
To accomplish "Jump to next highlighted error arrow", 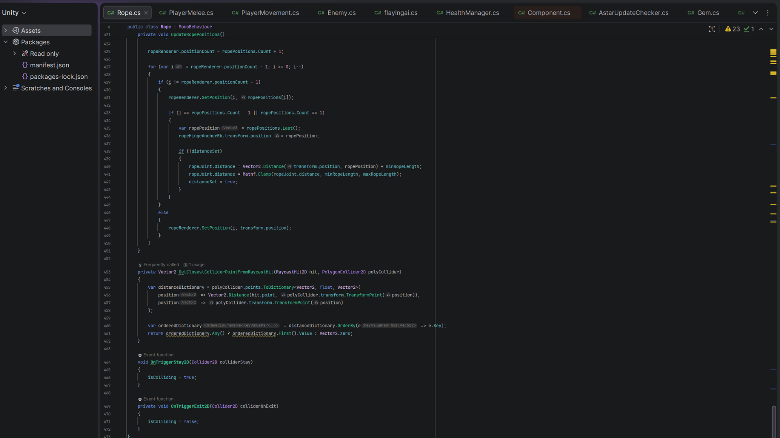I will click(x=771, y=29).
